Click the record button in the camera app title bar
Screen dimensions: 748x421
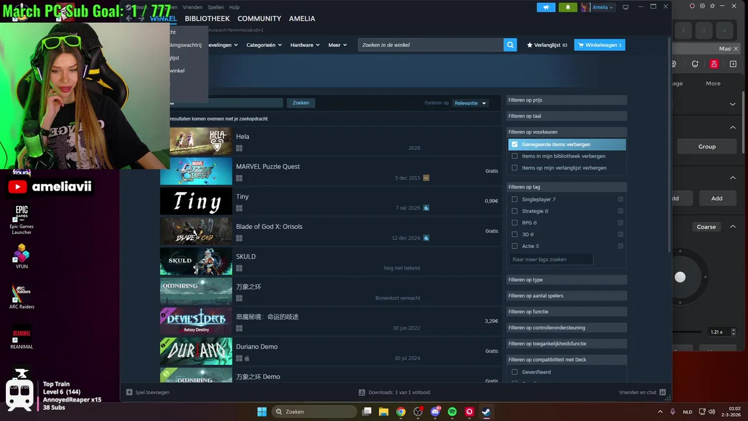pos(692,6)
